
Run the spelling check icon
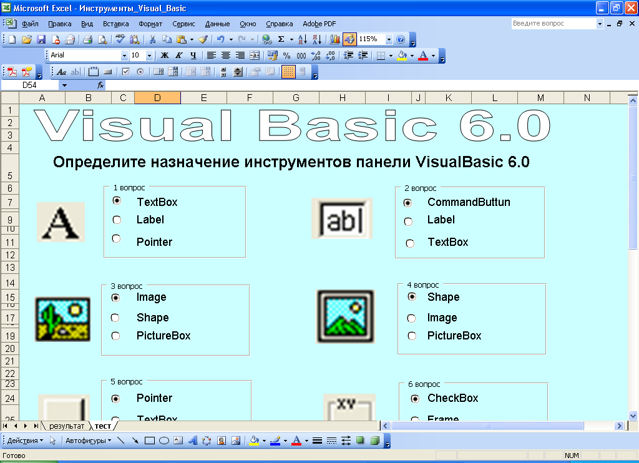(x=120, y=39)
